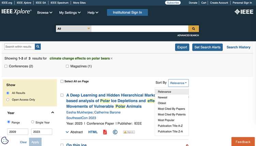Choose Oldest sort option
This screenshot has height=146, width=256.
(x=172, y=103)
